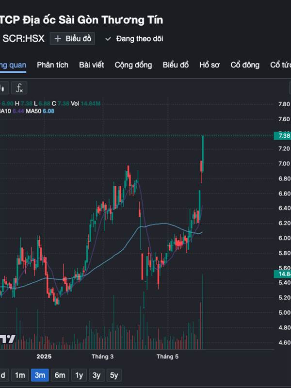This screenshot has height=388, width=291.
Task: Switch to the Biểu đồ tab
Action: (176, 65)
